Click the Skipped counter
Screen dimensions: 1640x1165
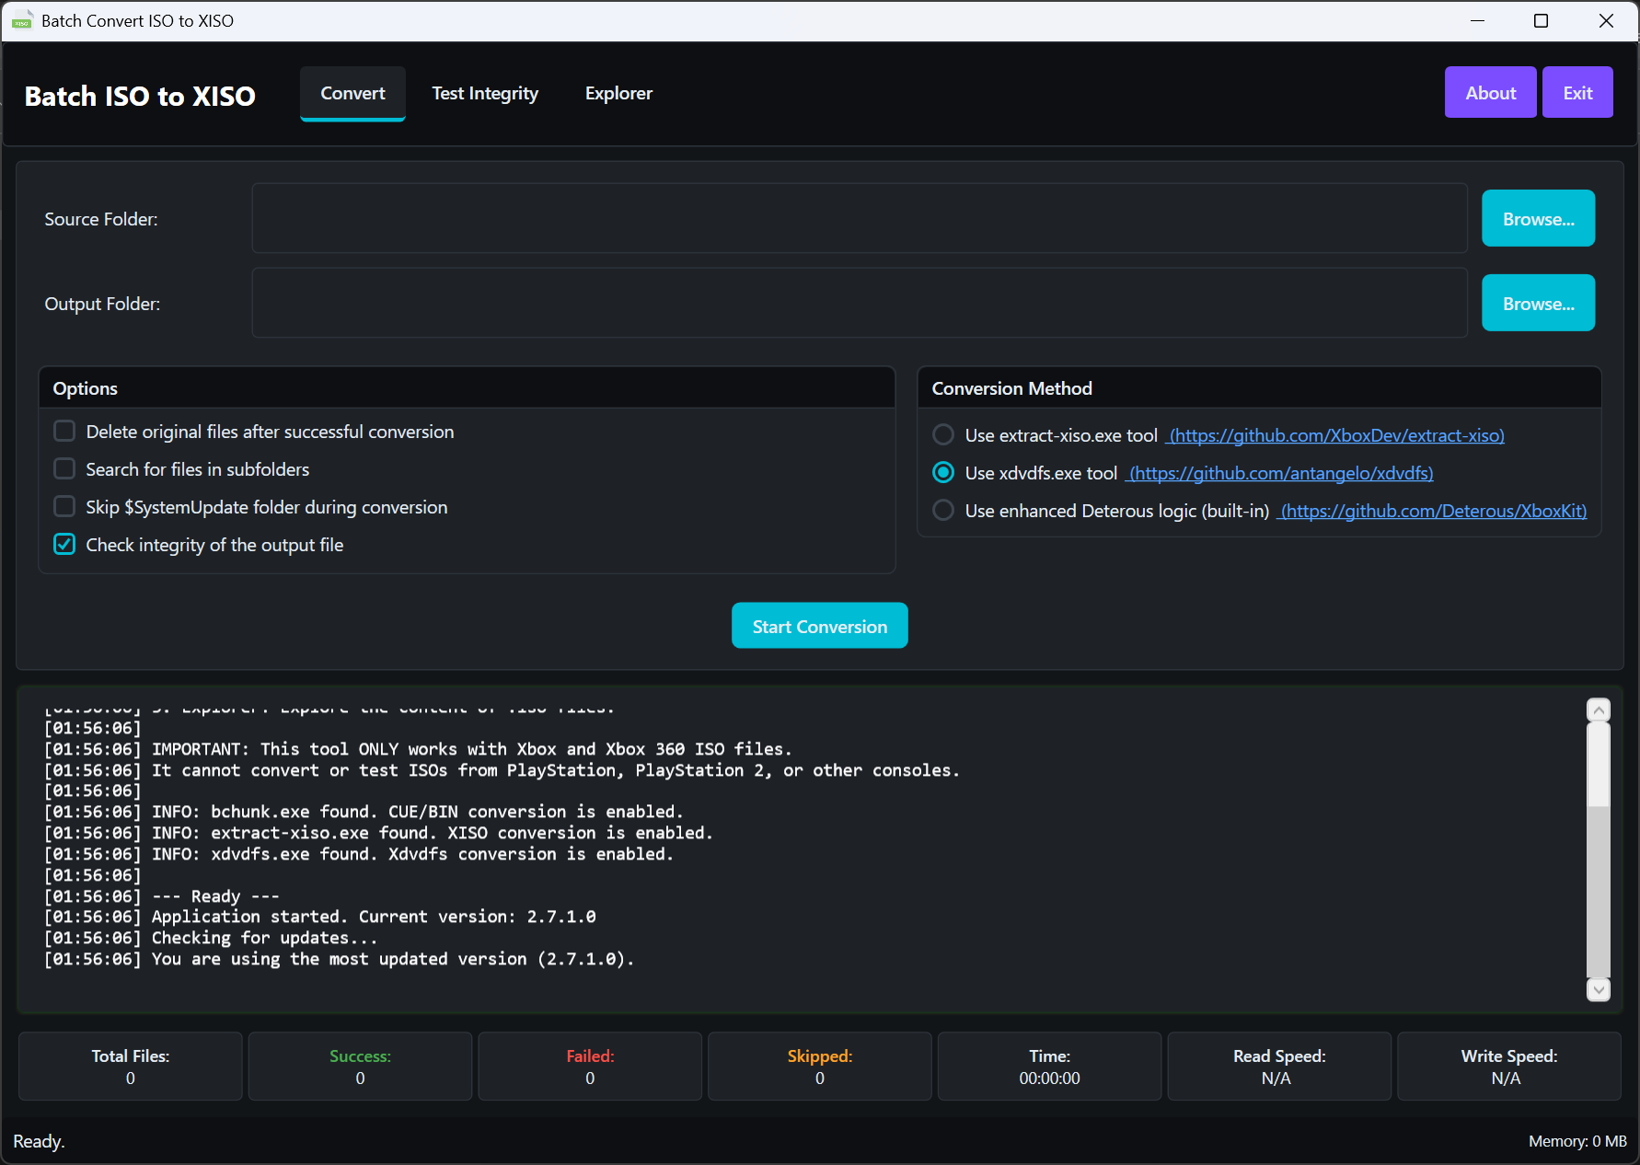click(819, 1067)
